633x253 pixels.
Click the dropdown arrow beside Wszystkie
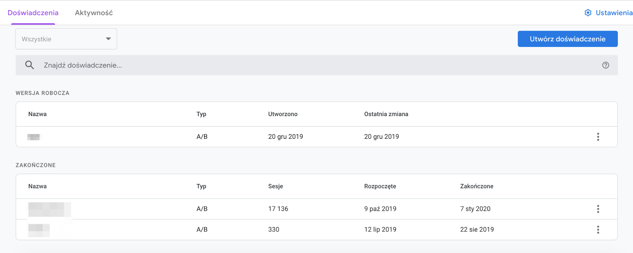[108, 39]
